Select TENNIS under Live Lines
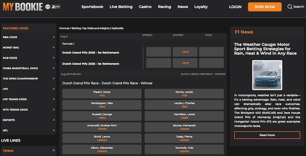 (8, 151)
